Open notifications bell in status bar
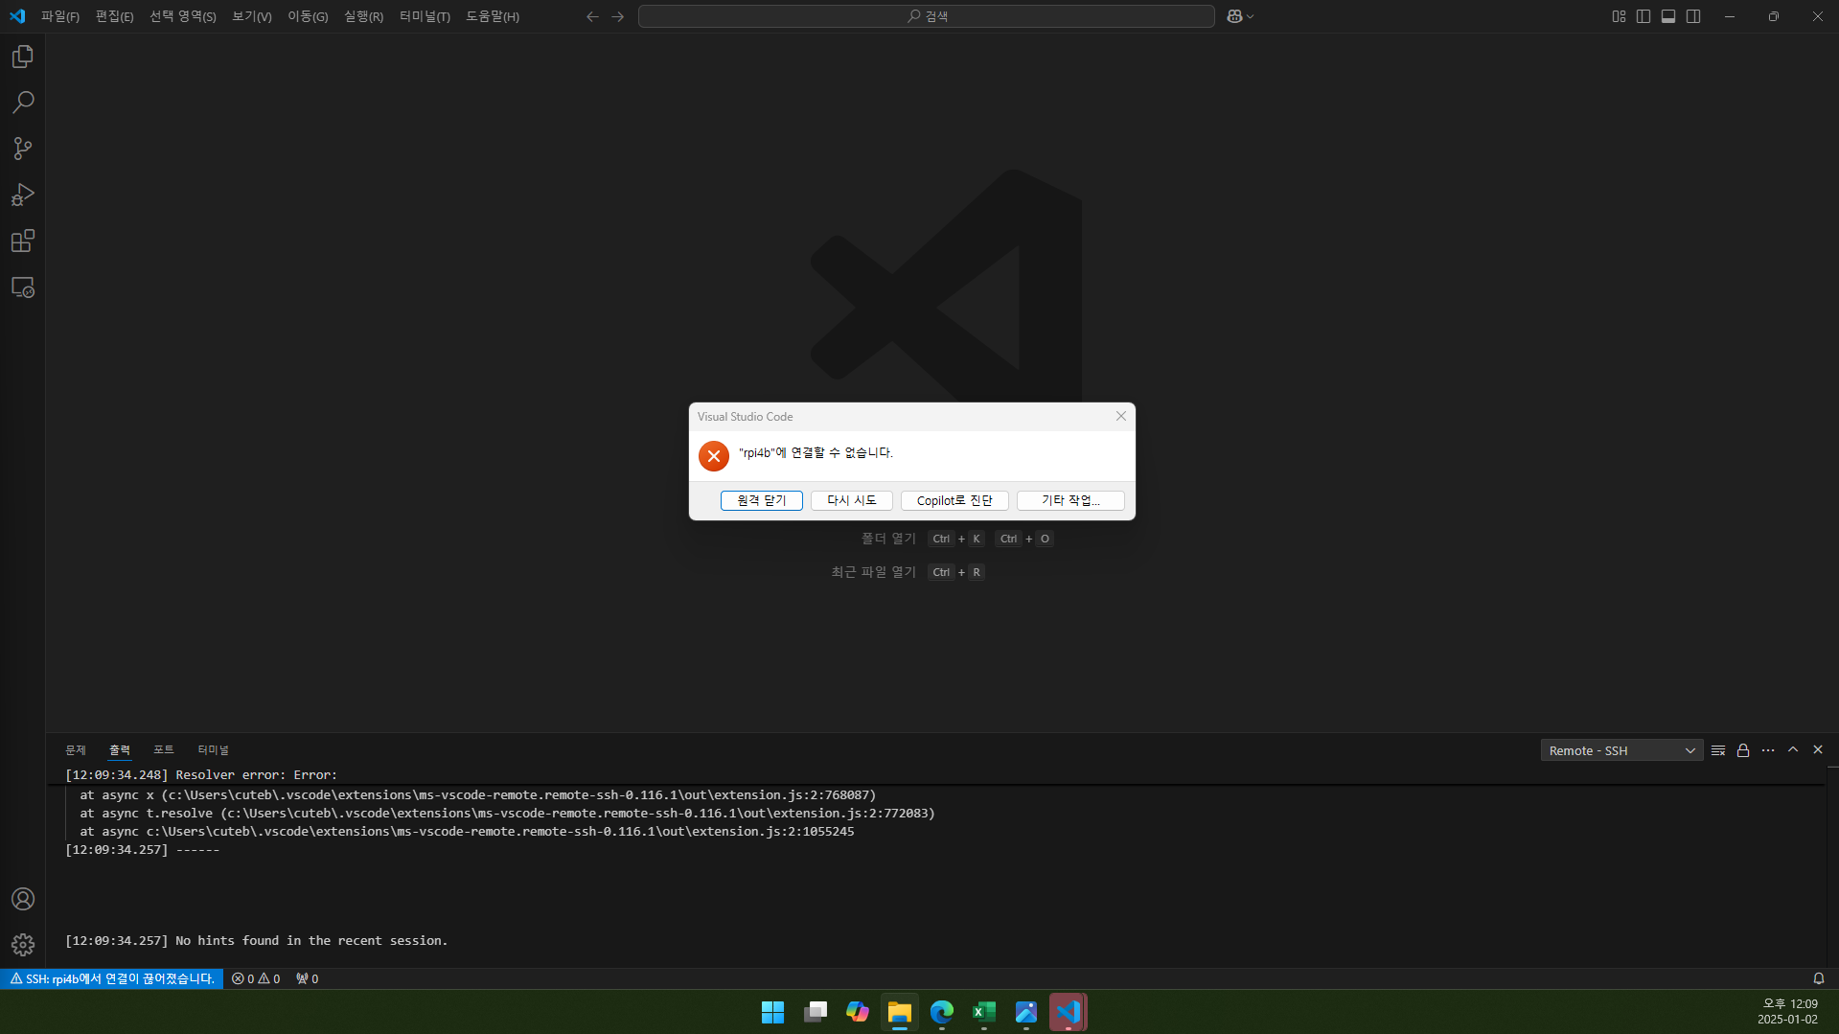This screenshot has width=1839, height=1034. [x=1818, y=978]
